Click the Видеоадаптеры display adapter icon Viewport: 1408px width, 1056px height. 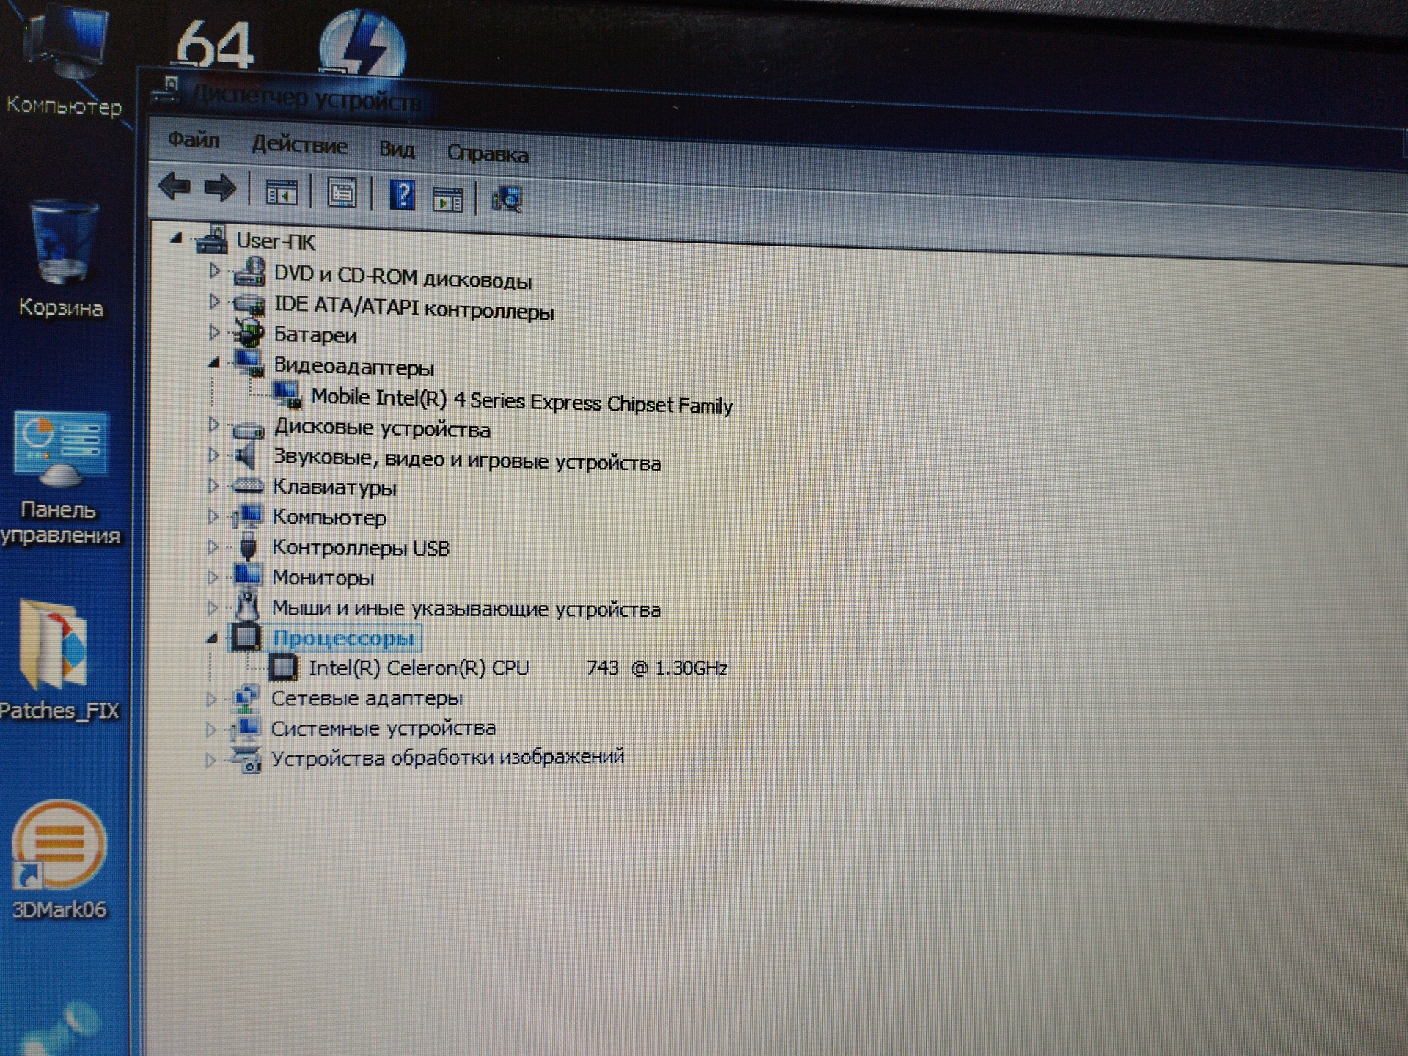(x=249, y=363)
